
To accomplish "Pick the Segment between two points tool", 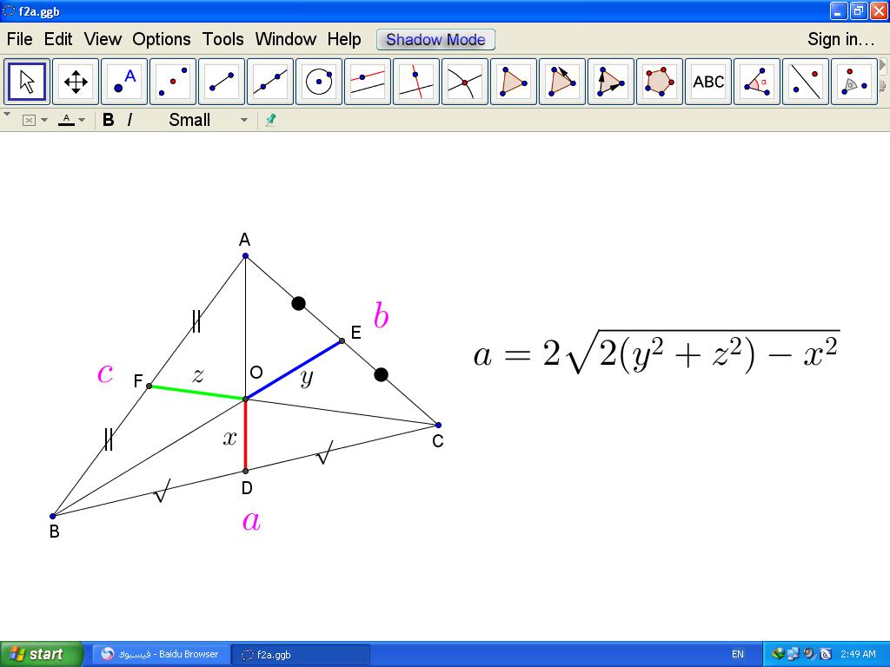I will [x=222, y=82].
